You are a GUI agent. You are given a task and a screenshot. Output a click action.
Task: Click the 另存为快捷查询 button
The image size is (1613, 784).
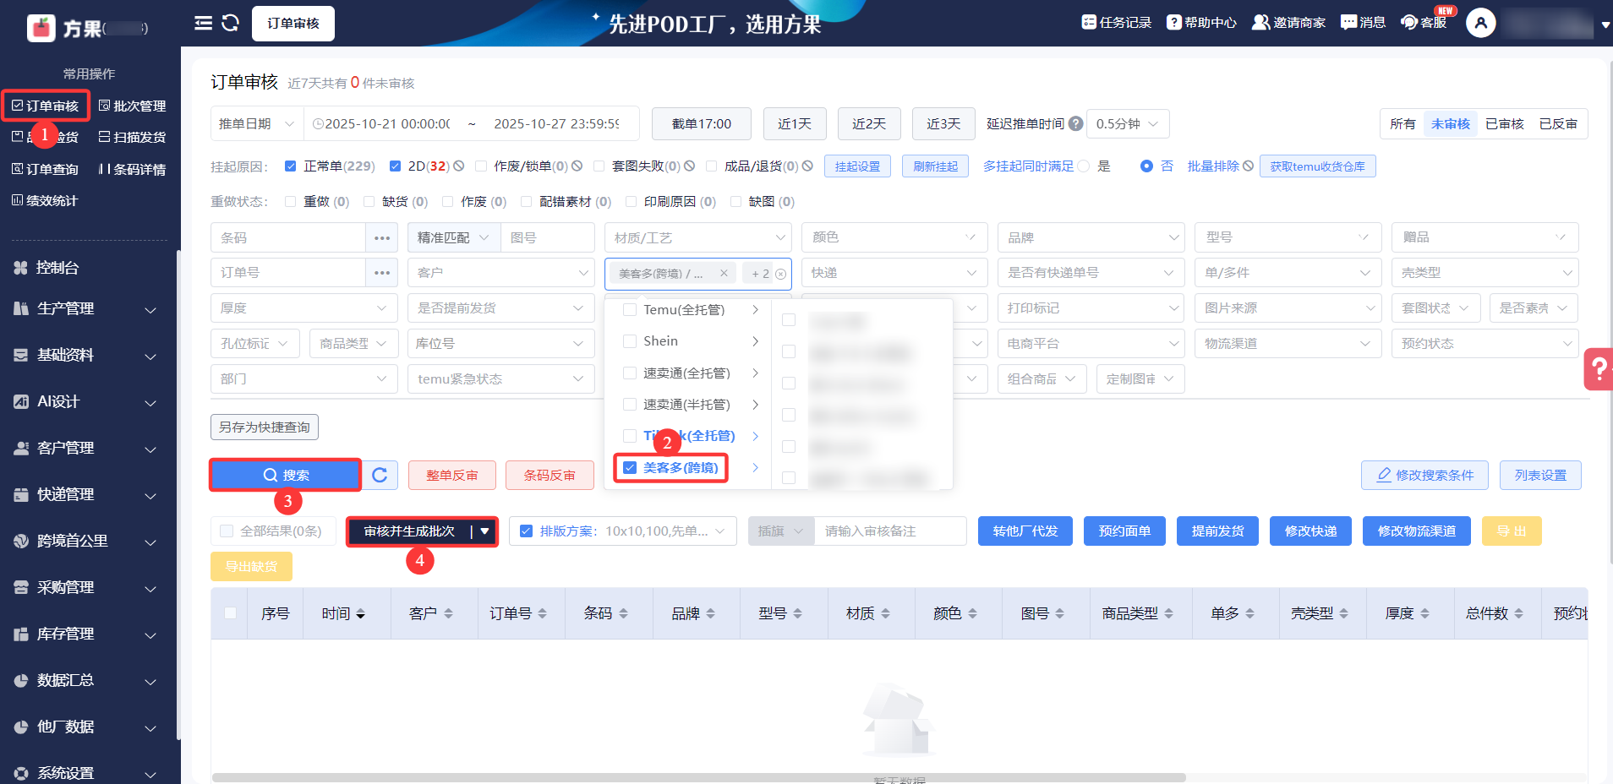click(x=265, y=427)
